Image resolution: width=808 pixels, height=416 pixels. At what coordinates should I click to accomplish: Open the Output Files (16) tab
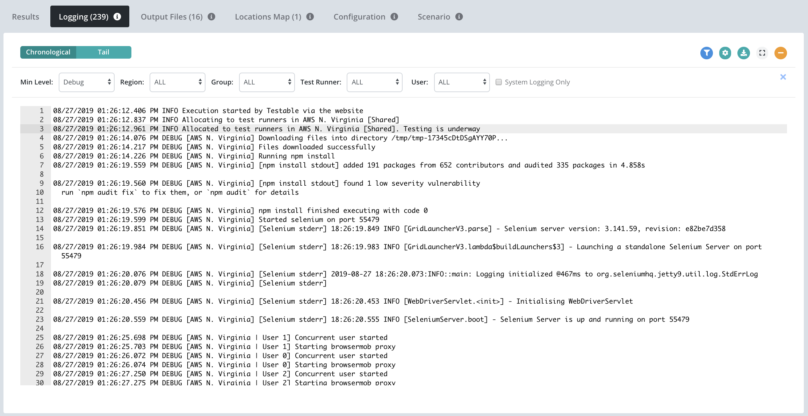point(172,17)
